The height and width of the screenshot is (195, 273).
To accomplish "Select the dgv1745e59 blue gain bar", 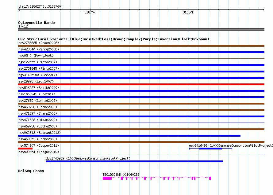I will pos(134,161).
